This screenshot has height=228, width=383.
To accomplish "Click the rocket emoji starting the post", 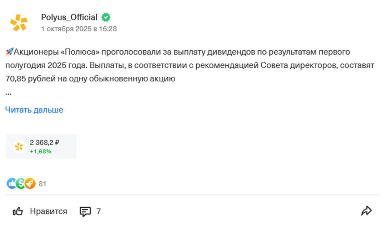I will [9, 52].
